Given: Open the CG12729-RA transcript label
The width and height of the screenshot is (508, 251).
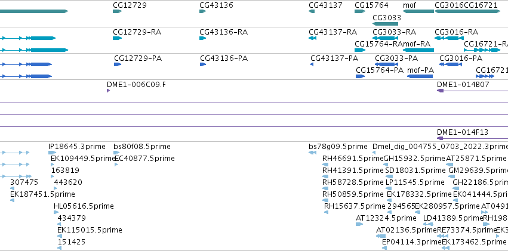Looking at the screenshot, I should coord(137,32).
